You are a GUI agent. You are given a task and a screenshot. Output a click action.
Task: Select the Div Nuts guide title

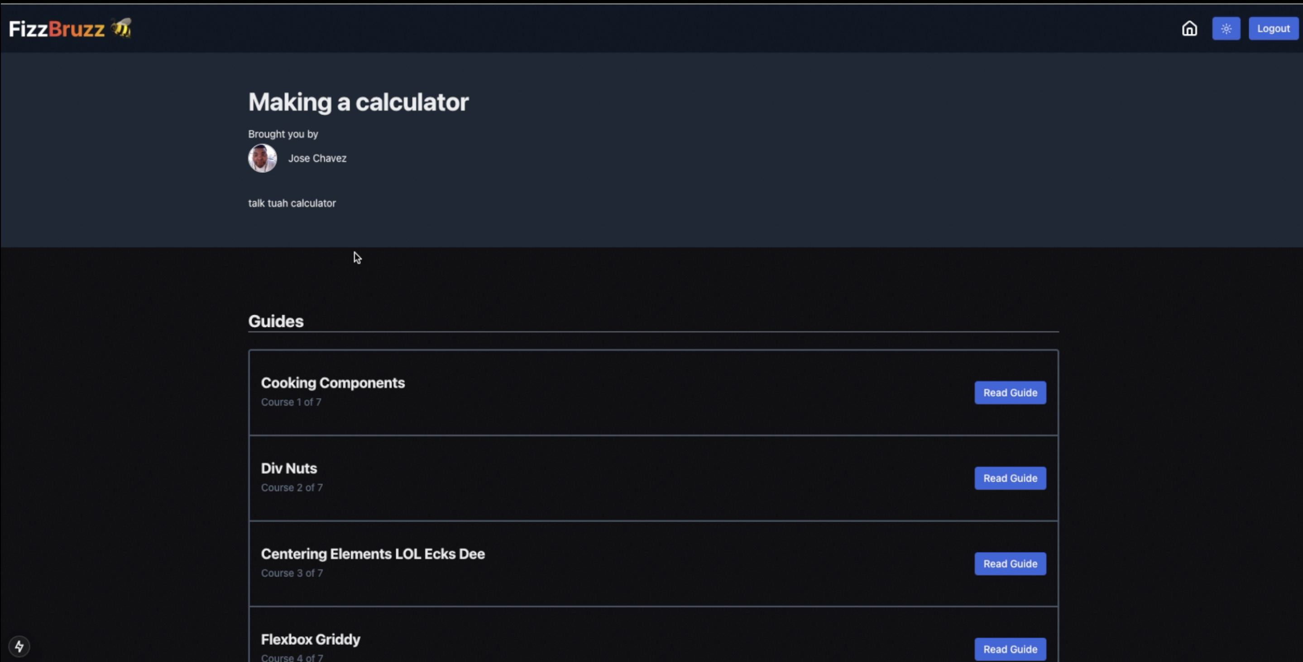coord(289,468)
